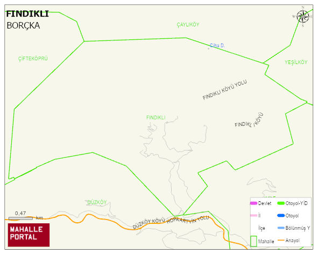Click the Ciha D. stream label
This screenshot has width=318, height=254.
click(217, 46)
